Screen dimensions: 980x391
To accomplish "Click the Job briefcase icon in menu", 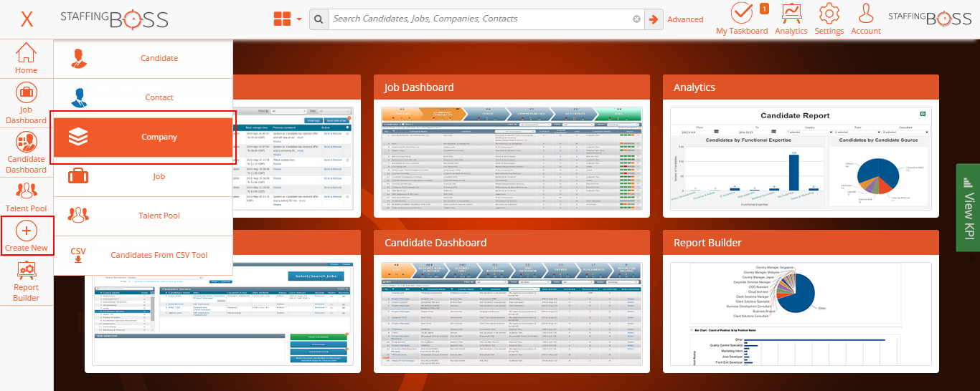I will point(78,175).
